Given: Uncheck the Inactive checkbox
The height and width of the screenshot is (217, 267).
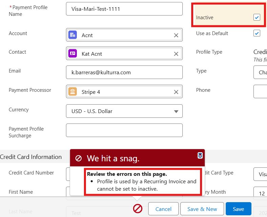Looking at the screenshot, I should [257, 17].
